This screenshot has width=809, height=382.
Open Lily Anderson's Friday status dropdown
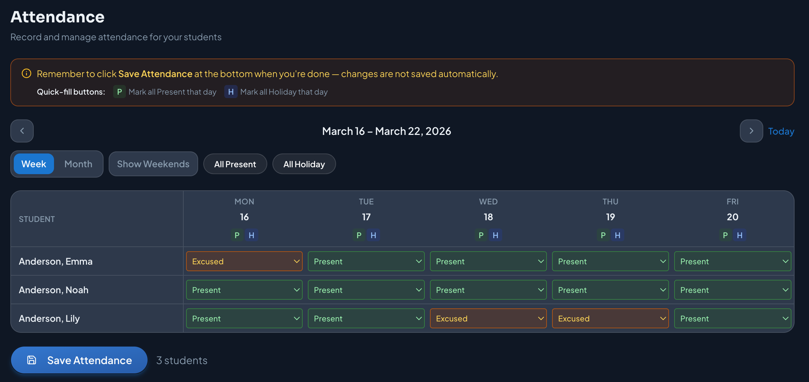pyautogui.click(x=733, y=318)
